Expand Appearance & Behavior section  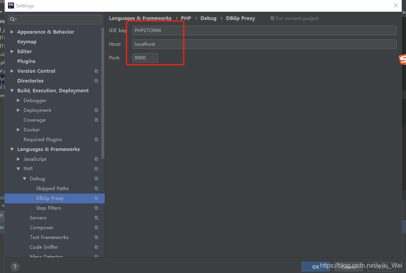coord(12,32)
